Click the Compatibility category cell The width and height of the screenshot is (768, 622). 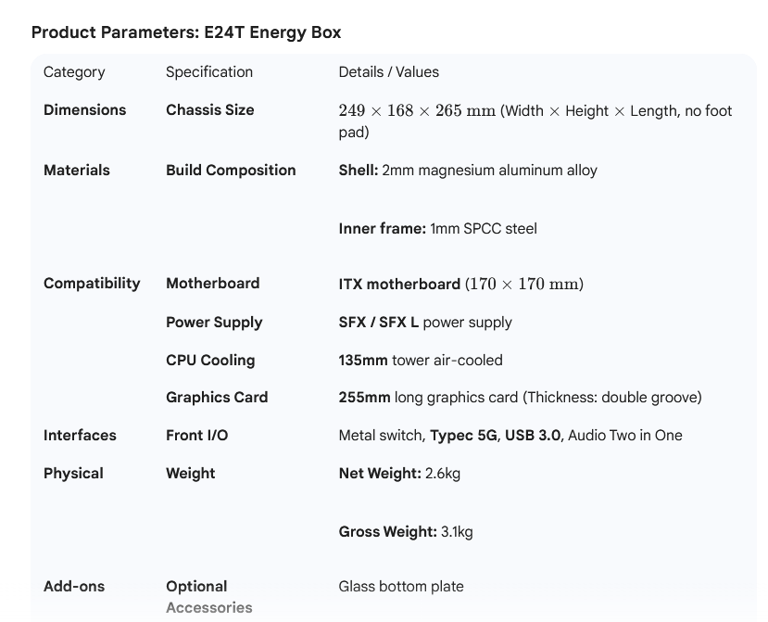(x=92, y=284)
